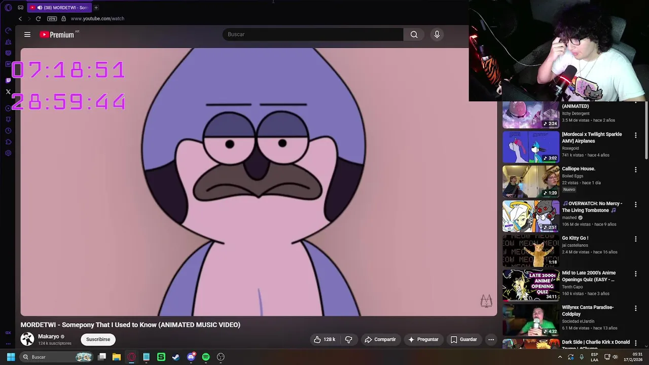
Task: Open the Calliope House thumbnail
Action: [x=531, y=181]
